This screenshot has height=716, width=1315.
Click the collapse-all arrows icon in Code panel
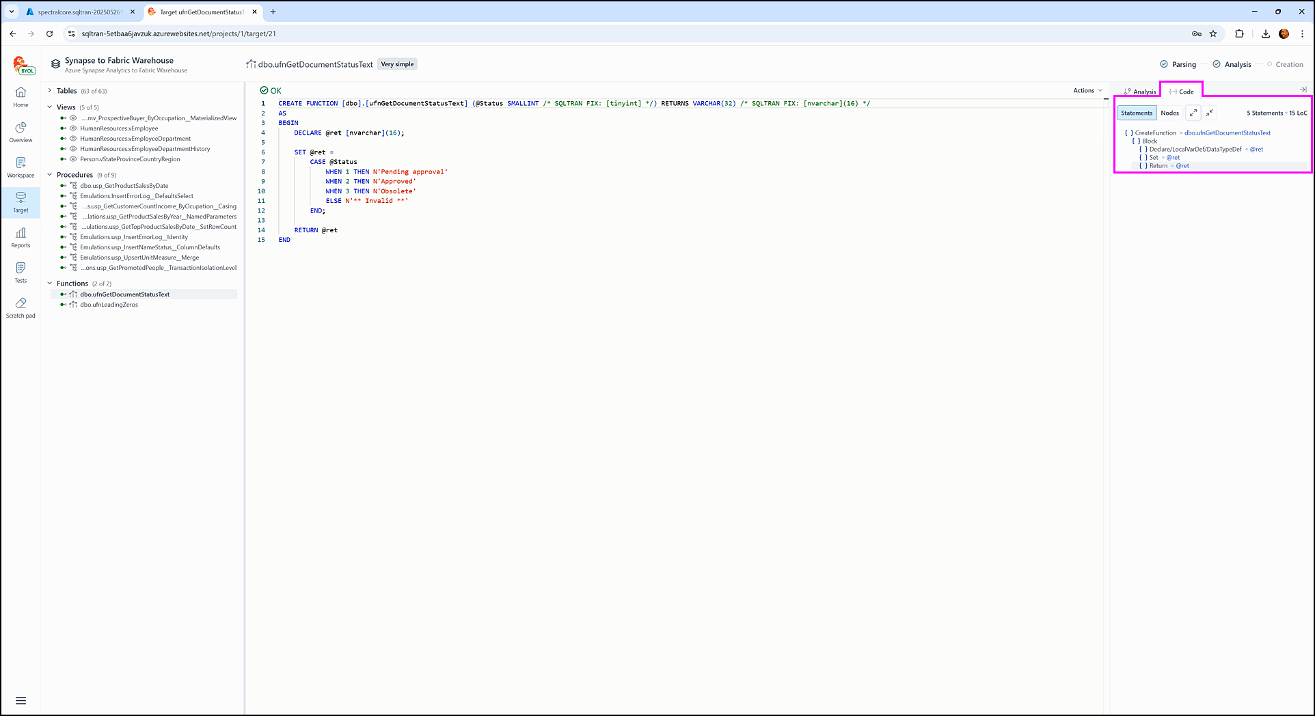(1210, 113)
